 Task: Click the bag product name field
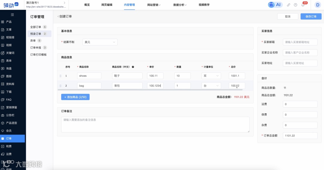tap(89, 86)
